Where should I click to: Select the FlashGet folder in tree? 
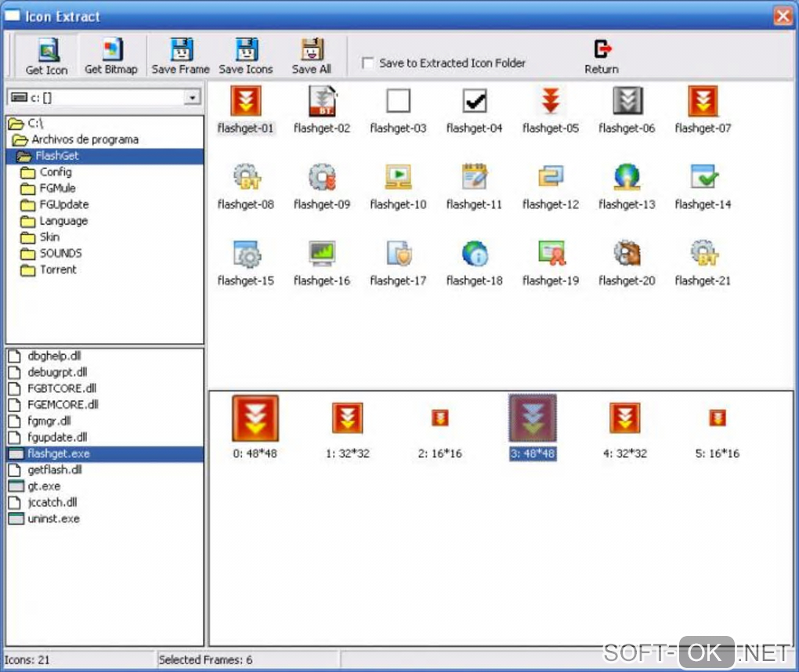(105, 156)
